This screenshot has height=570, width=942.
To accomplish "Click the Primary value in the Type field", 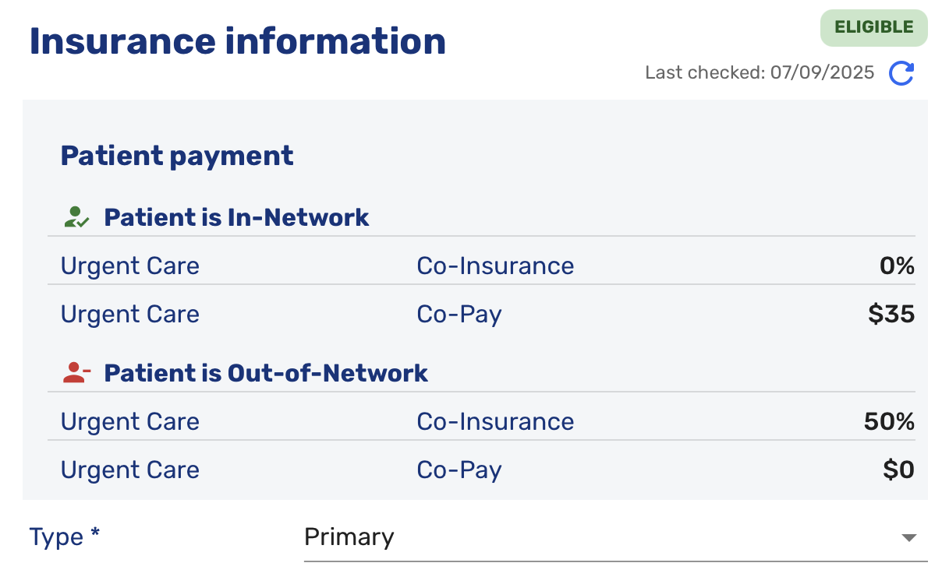I will [349, 537].
